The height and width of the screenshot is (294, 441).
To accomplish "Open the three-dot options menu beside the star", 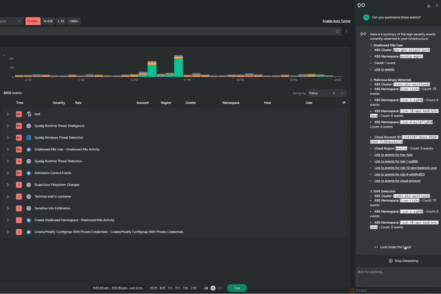I will click(x=346, y=31).
